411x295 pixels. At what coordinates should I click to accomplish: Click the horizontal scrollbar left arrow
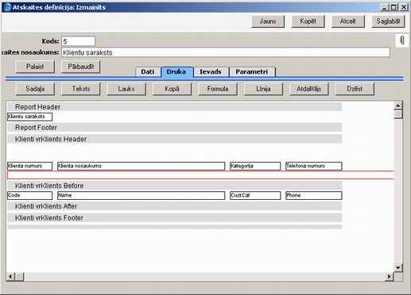click(x=10, y=277)
